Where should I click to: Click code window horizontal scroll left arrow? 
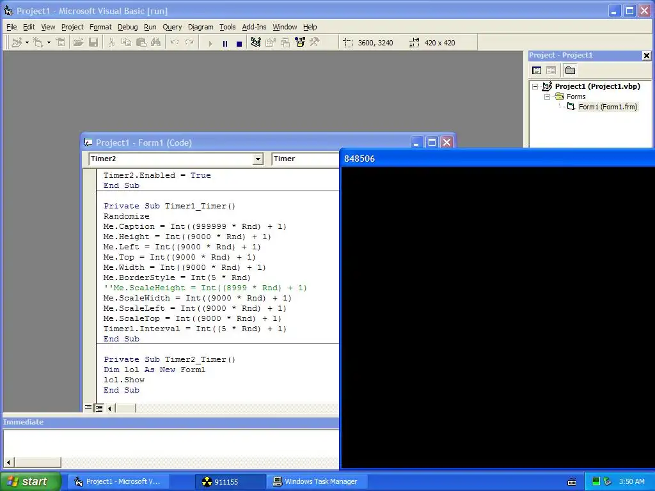click(109, 408)
